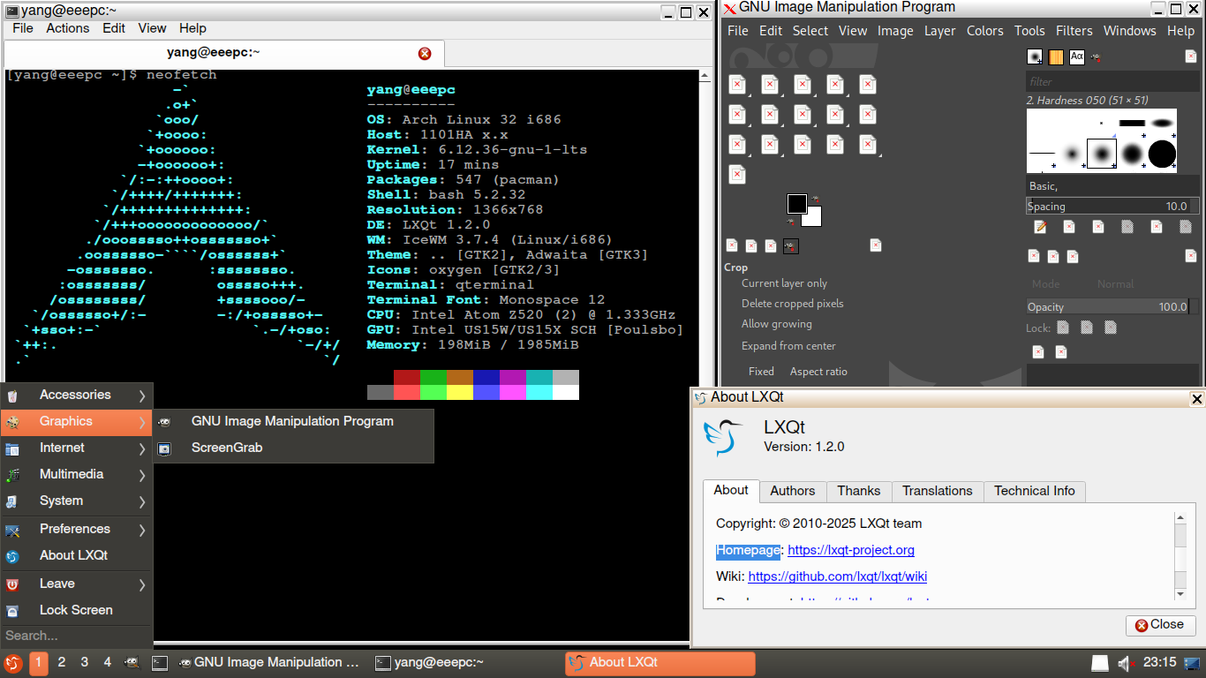
Task: Select the highlighted Tool Options tab icon above Crop
Action: 790,245
